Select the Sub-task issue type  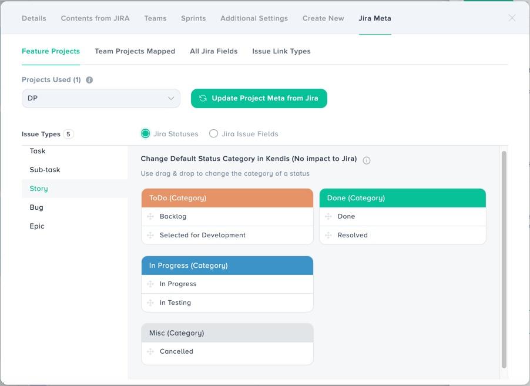75,170
